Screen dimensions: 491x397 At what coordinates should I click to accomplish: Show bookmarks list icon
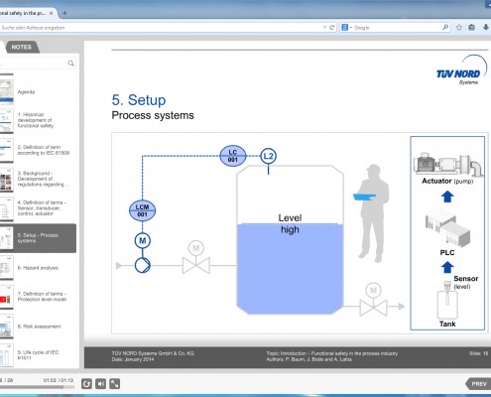tap(472, 28)
